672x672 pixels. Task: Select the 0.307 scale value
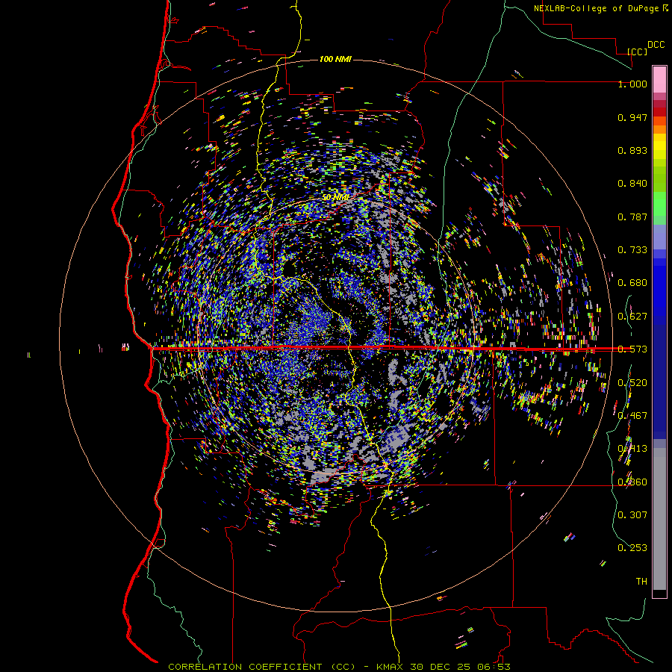click(x=632, y=515)
